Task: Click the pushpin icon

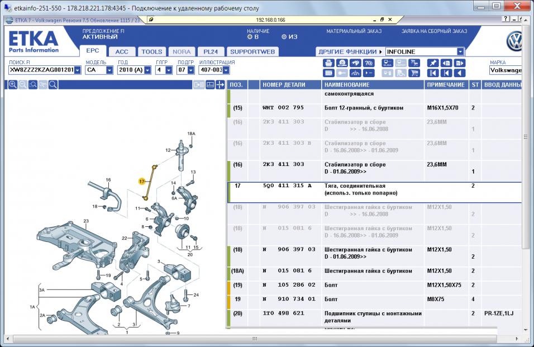Action: (433, 63)
